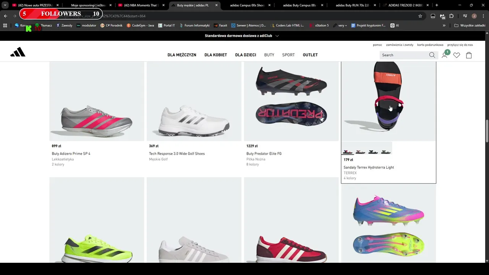Viewport: 489px width, 275px height.
Task: Switch to the 'adidas Campus 00s Shoes' tab
Action: pyautogui.click(x=247, y=5)
